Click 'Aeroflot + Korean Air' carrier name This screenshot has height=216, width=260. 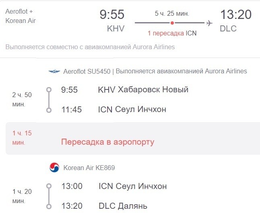point(21,16)
